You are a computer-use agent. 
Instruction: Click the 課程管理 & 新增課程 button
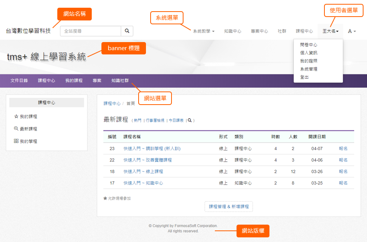(x=229, y=206)
